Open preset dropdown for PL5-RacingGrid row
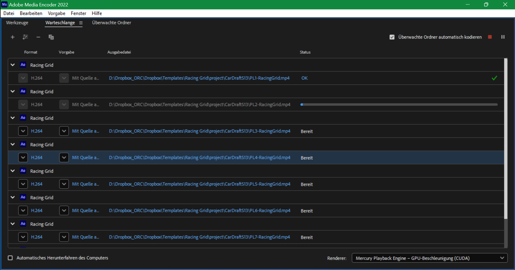The image size is (515, 270). point(64,184)
